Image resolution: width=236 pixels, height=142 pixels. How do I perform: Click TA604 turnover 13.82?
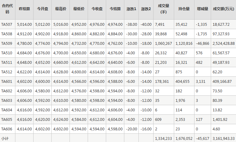point(217,110)
